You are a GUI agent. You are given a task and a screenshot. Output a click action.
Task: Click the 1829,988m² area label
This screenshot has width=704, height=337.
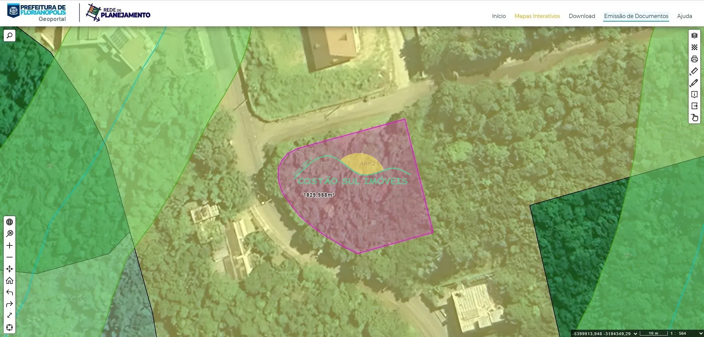pyautogui.click(x=319, y=195)
